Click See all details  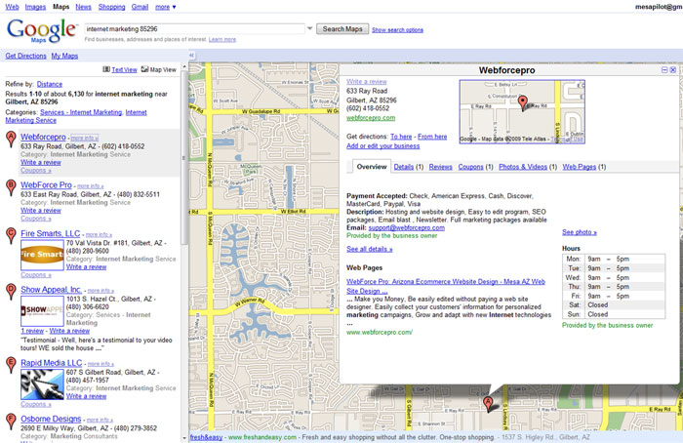(x=370, y=249)
